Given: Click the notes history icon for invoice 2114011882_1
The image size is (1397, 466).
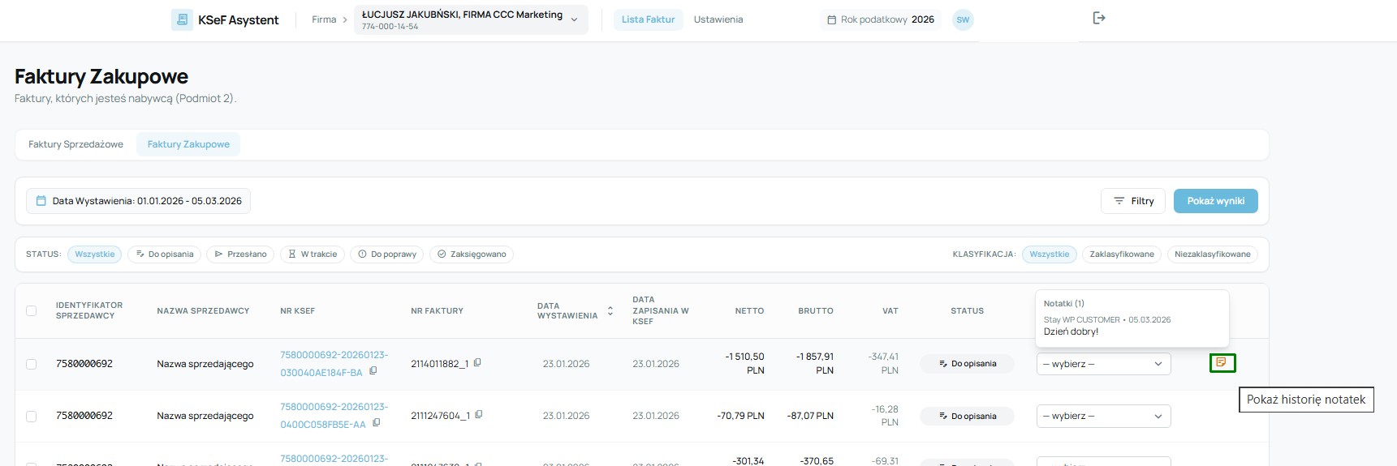Looking at the screenshot, I should pyautogui.click(x=1222, y=363).
